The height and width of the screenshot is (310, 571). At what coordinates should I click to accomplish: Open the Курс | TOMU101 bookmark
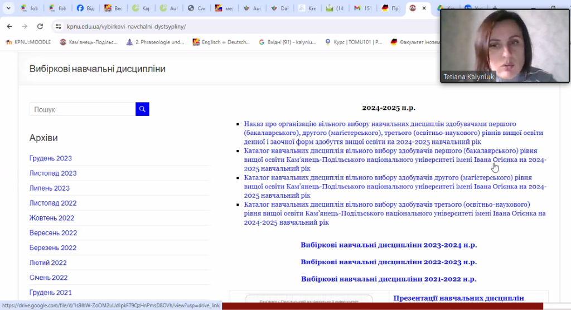[352, 42]
